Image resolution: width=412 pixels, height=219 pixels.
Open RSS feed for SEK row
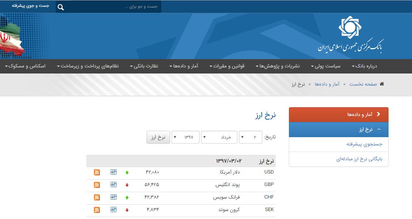pos(97,210)
